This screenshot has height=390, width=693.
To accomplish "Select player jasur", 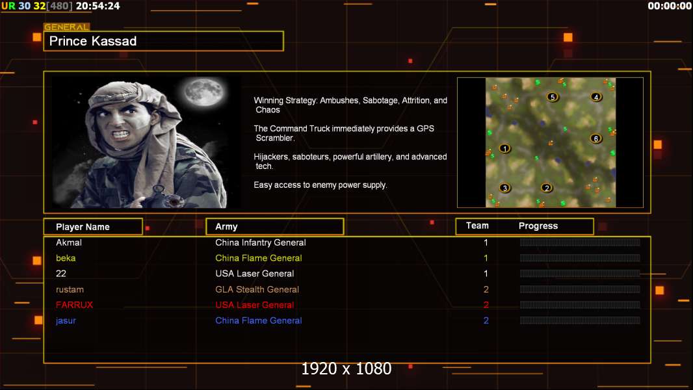I will click(x=66, y=320).
